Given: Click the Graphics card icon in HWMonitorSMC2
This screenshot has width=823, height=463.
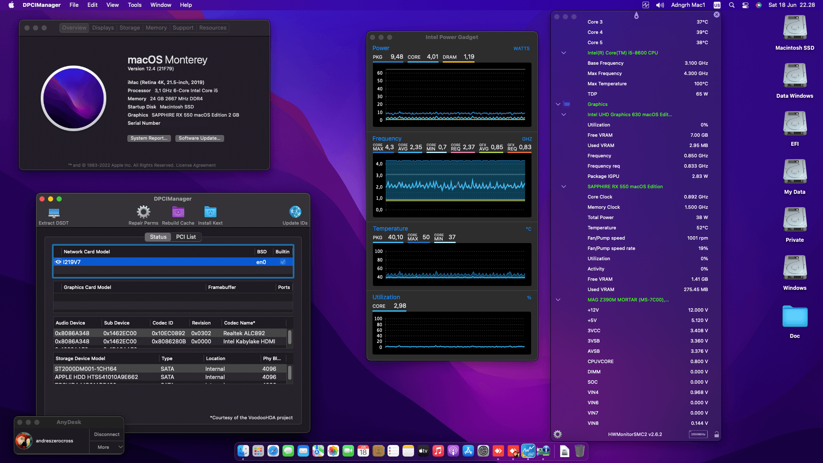Looking at the screenshot, I should (567, 104).
